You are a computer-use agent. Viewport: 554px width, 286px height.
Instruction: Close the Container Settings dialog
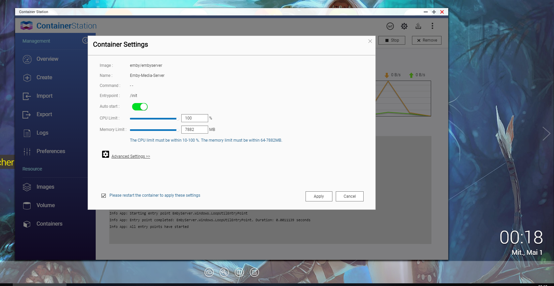370,41
